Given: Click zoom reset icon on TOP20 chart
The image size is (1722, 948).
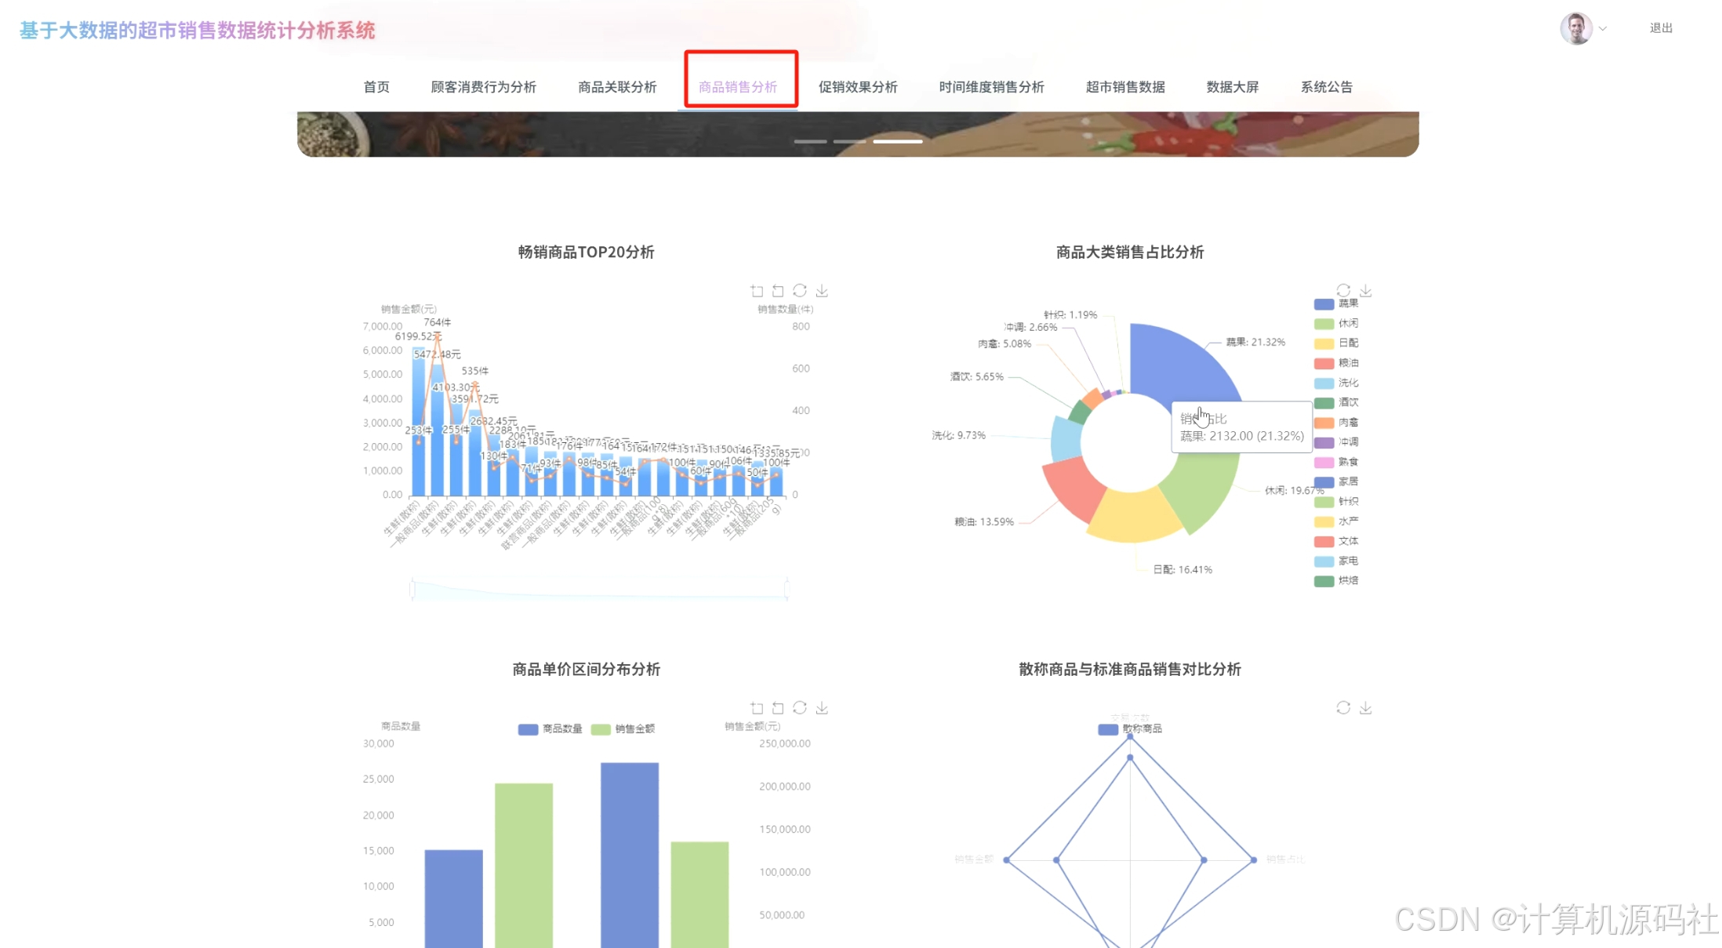Looking at the screenshot, I should 778,291.
